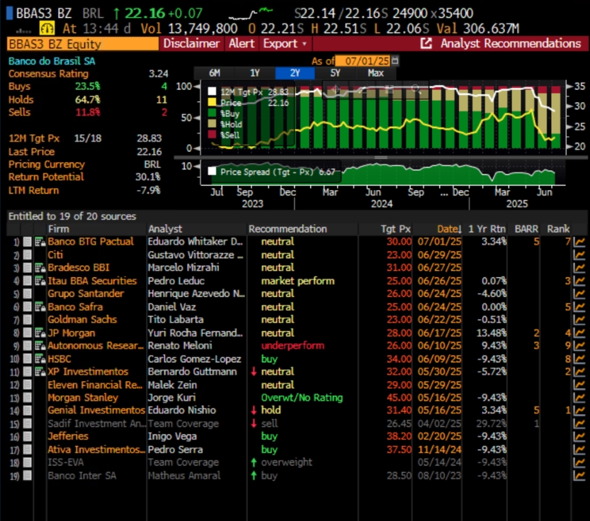This screenshot has width=590, height=521.
Task: Open report icon for Itau BBA Securities
Action: coord(40,281)
